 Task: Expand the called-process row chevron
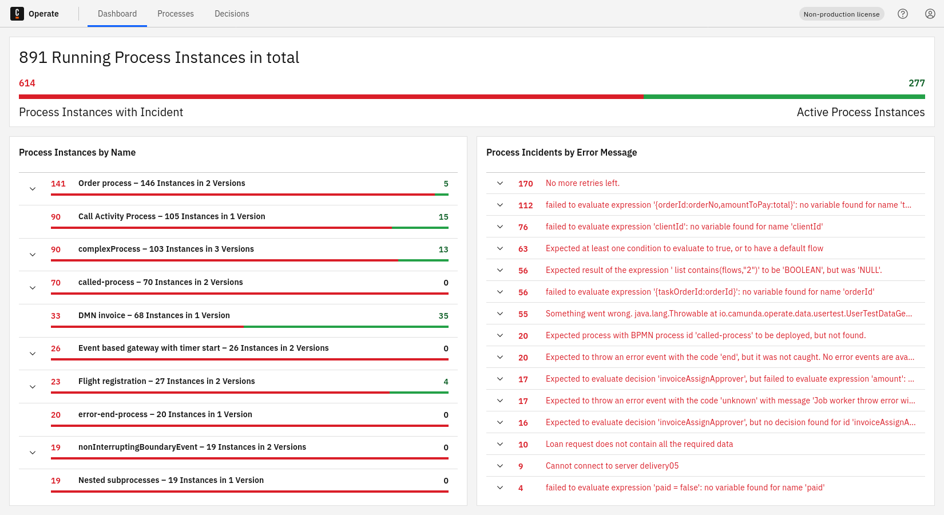(33, 288)
